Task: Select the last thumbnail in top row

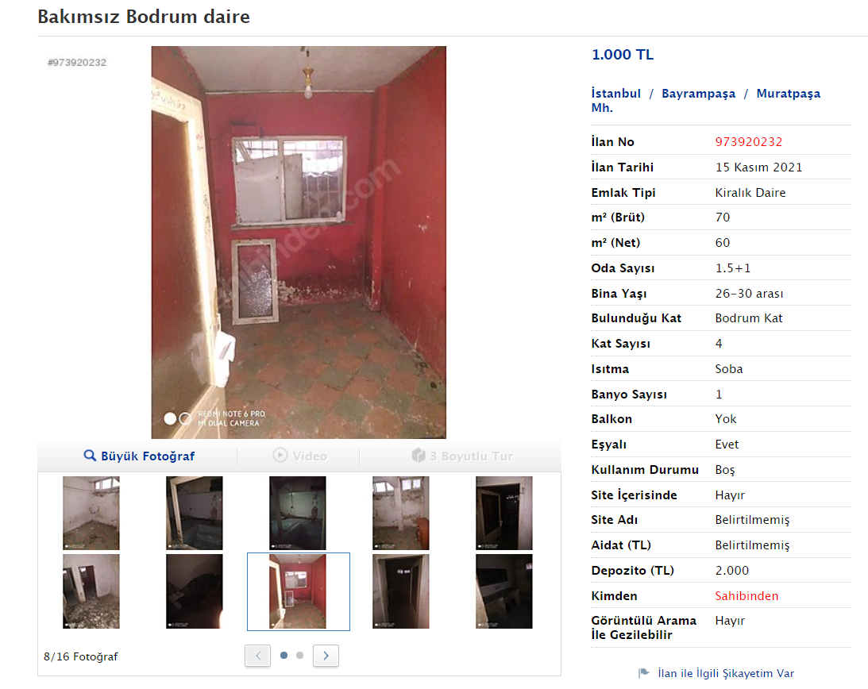Action: pos(503,513)
